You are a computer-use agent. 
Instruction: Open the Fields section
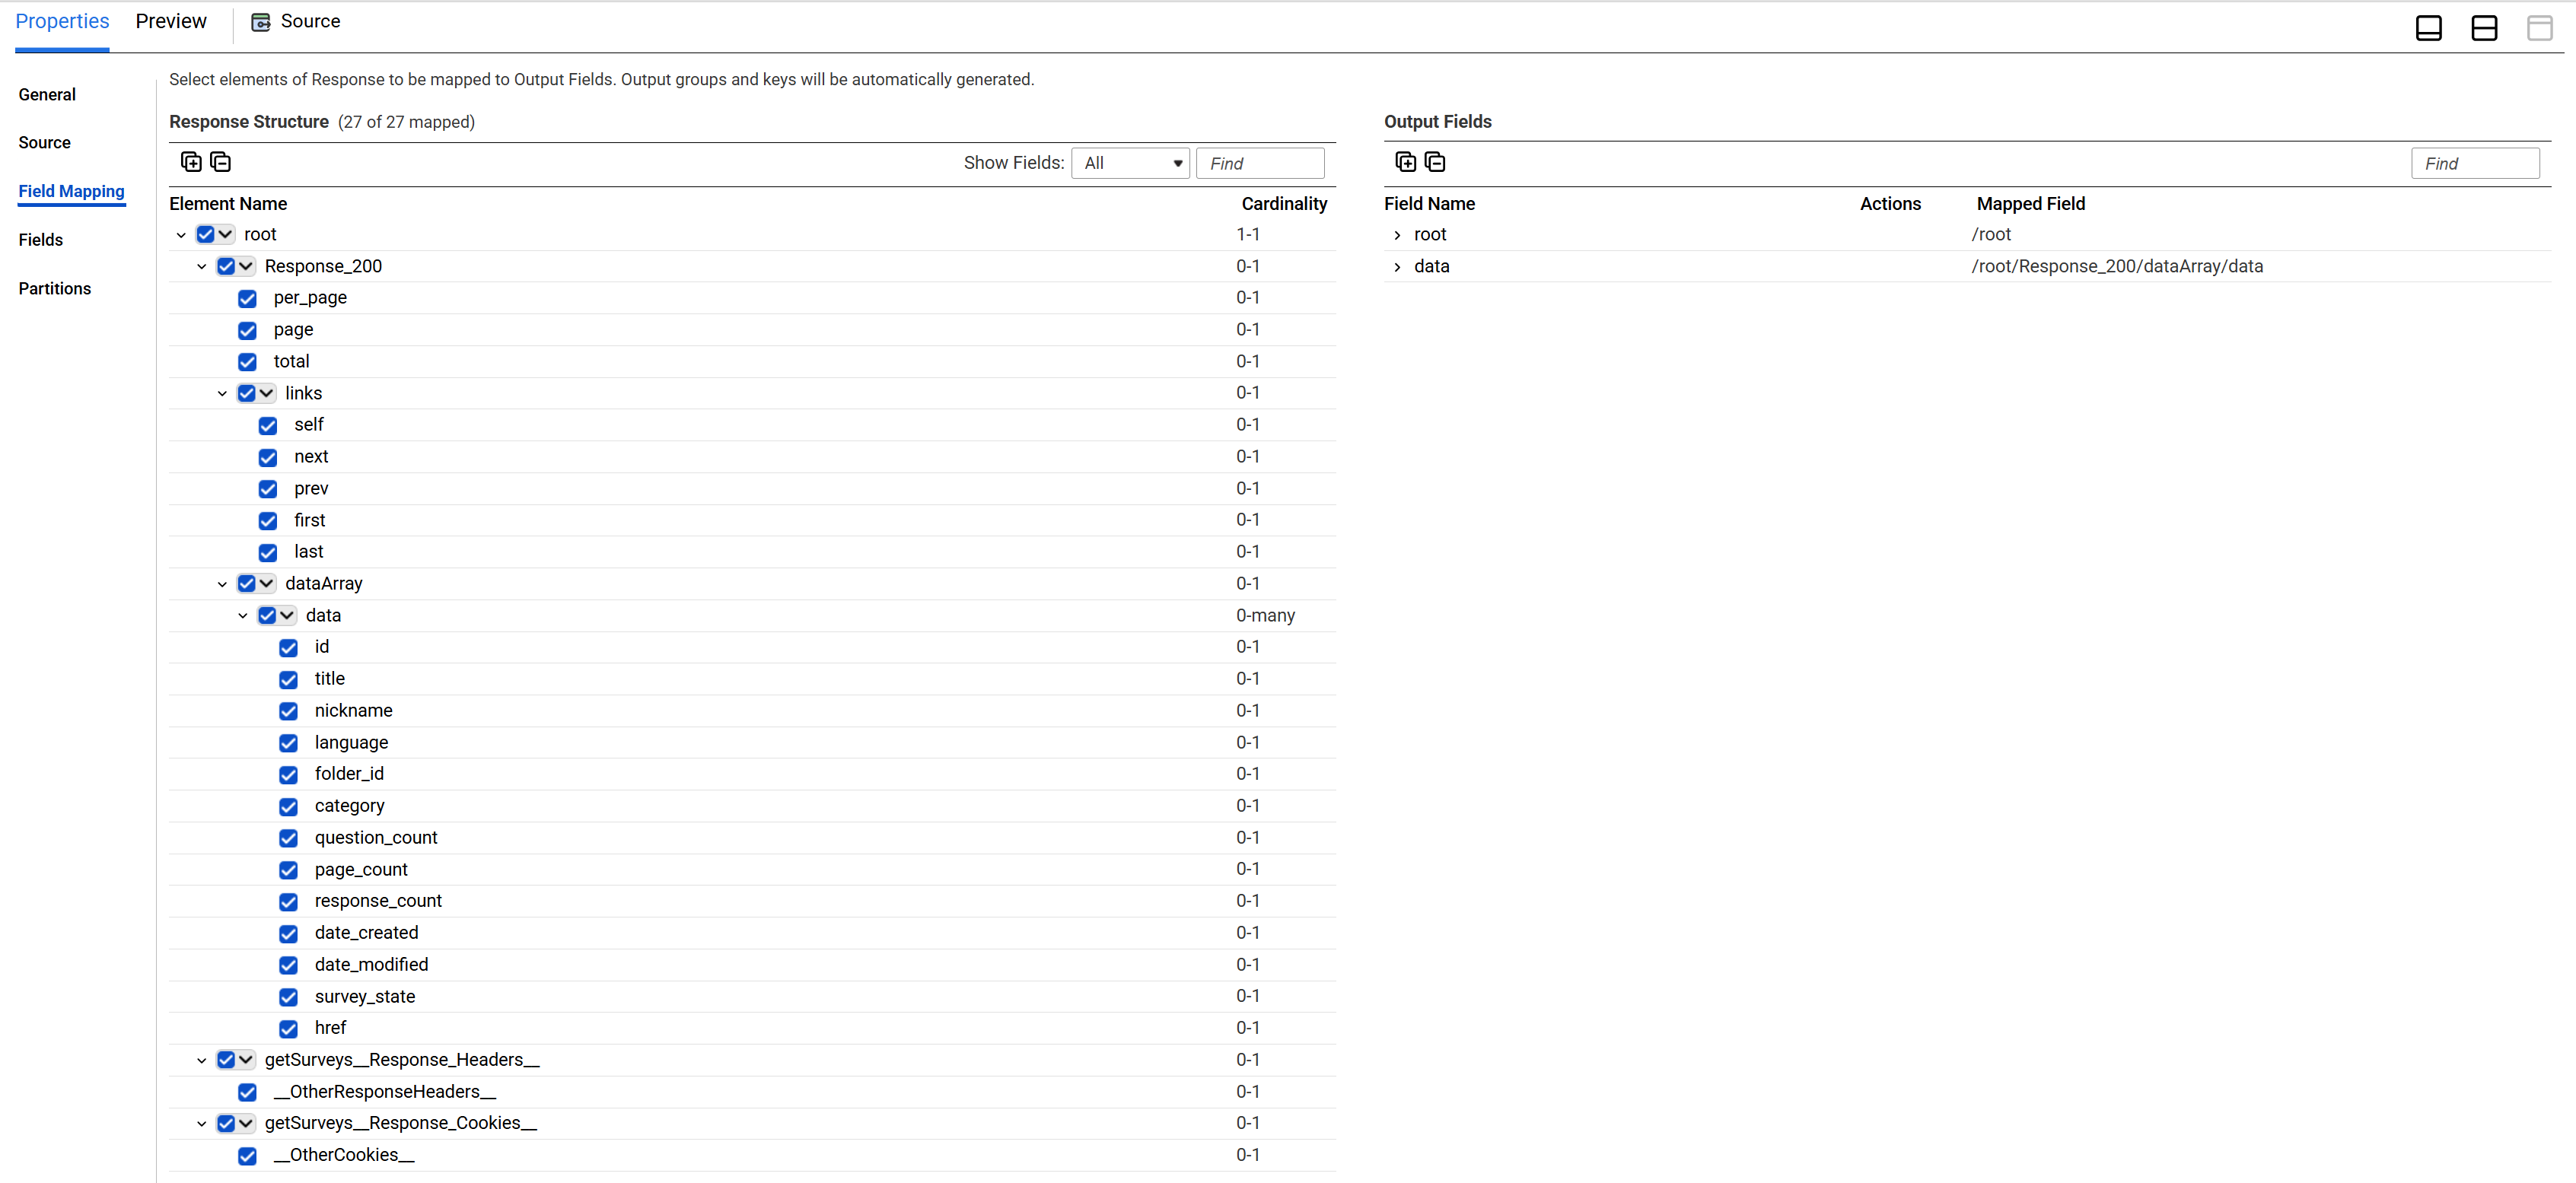41,239
